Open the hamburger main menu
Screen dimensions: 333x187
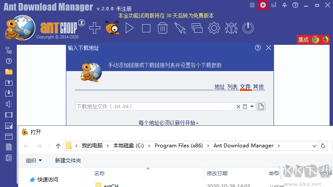point(252,5)
